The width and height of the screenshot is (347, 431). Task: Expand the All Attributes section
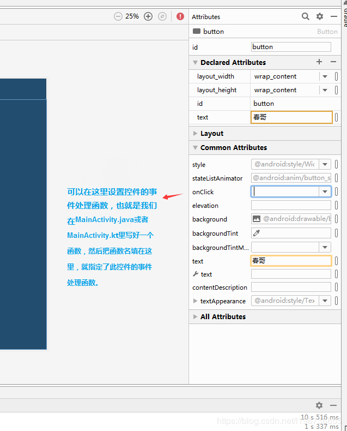tap(195, 316)
